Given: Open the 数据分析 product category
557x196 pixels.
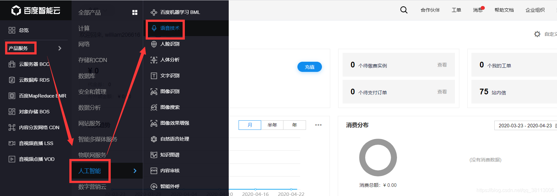Looking at the screenshot, I should click(89, 107).
